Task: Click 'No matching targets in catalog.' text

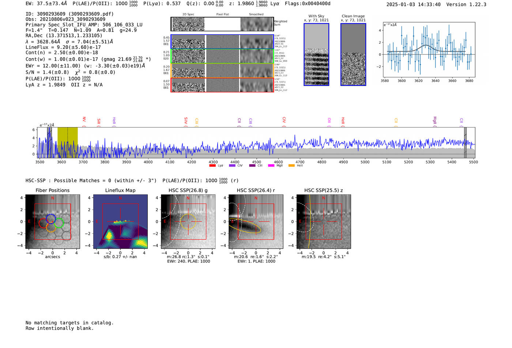Action: click(69, 323)
